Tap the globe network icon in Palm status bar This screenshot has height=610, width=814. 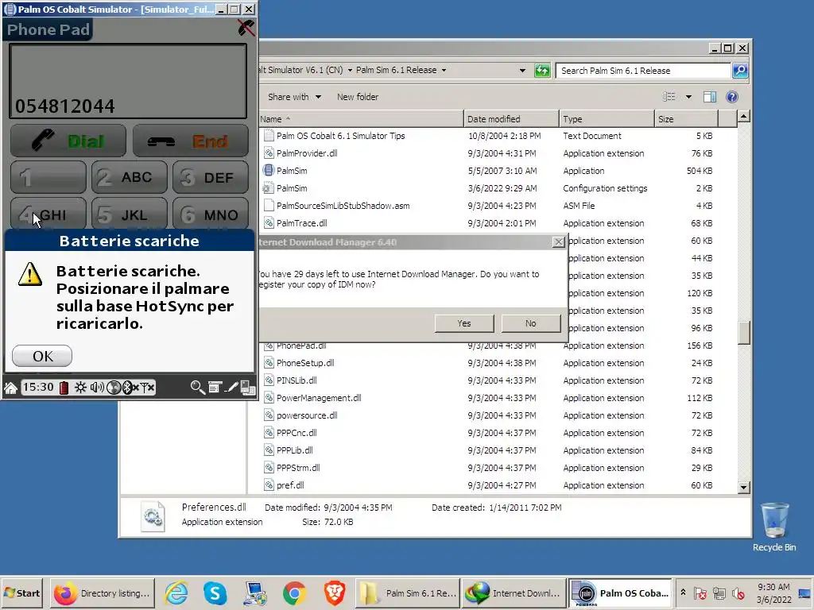tap(114, 388)
